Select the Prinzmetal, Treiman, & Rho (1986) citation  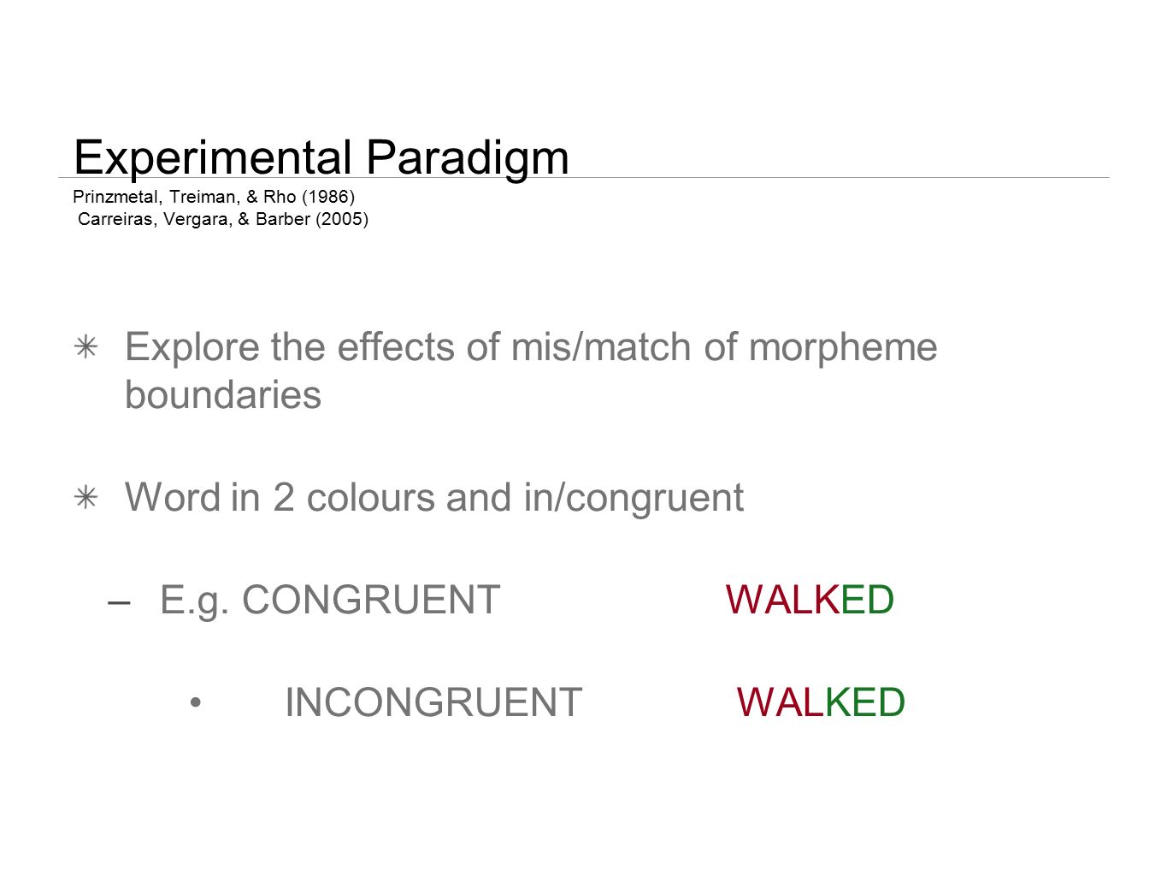(x=214, y=197)
